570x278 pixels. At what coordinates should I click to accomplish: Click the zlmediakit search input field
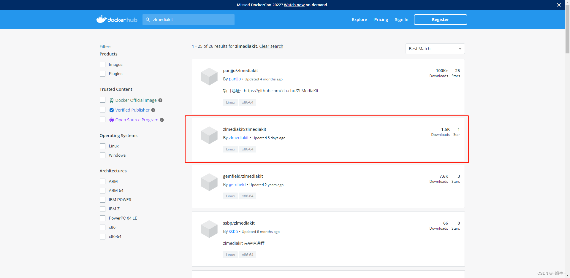pos(189,20)
